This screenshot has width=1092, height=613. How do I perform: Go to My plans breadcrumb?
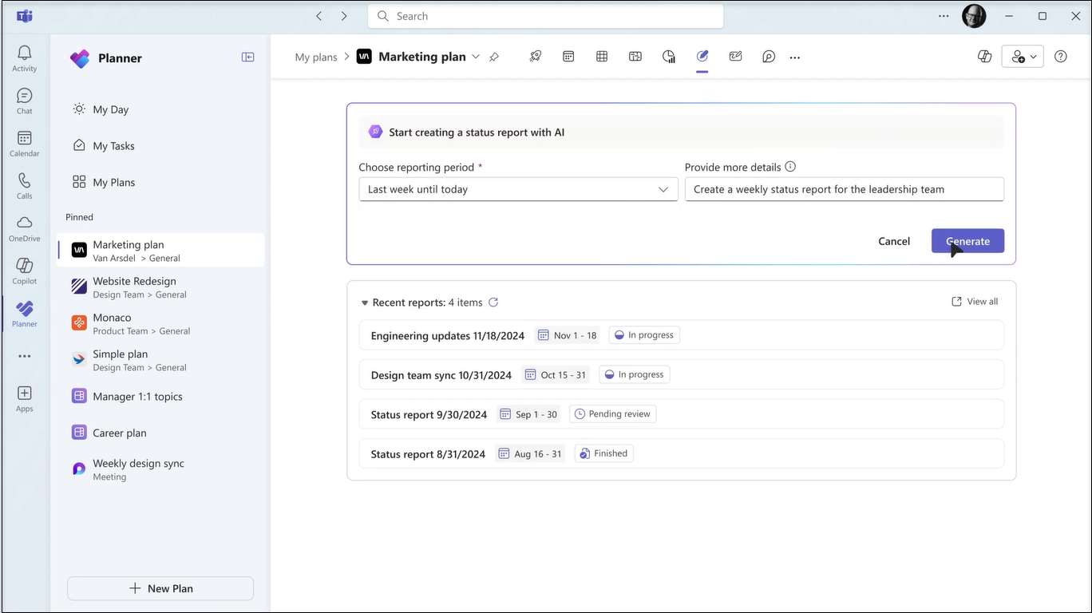(316, 57)
